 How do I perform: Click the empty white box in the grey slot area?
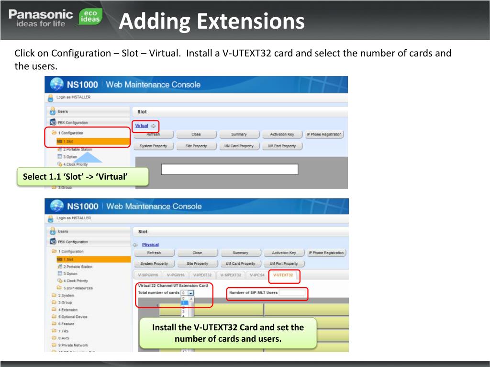[230, 170]
